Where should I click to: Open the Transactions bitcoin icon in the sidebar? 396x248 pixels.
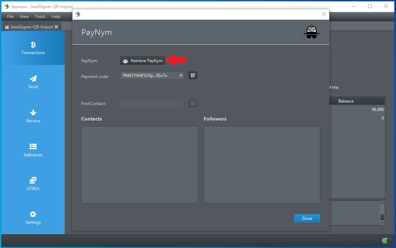click(x=33, y=45)
